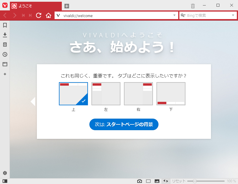Screen dimensions: 238x184
Task: Select the ようこそ tab
Action: 36,6
